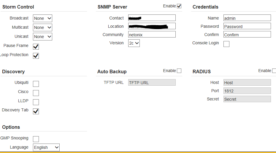
Task: Disable Loop Protection checkbox
Action: (x=36, y=56)
